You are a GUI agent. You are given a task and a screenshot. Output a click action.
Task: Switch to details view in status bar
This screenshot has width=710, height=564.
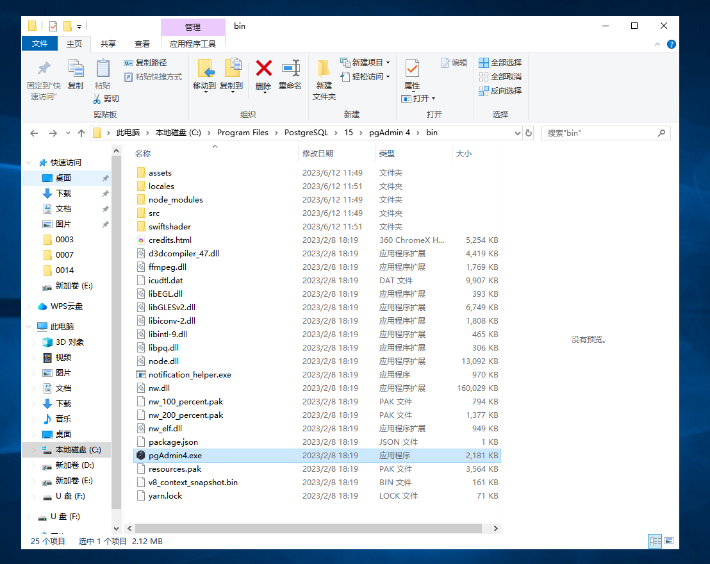tap(655, 542)
